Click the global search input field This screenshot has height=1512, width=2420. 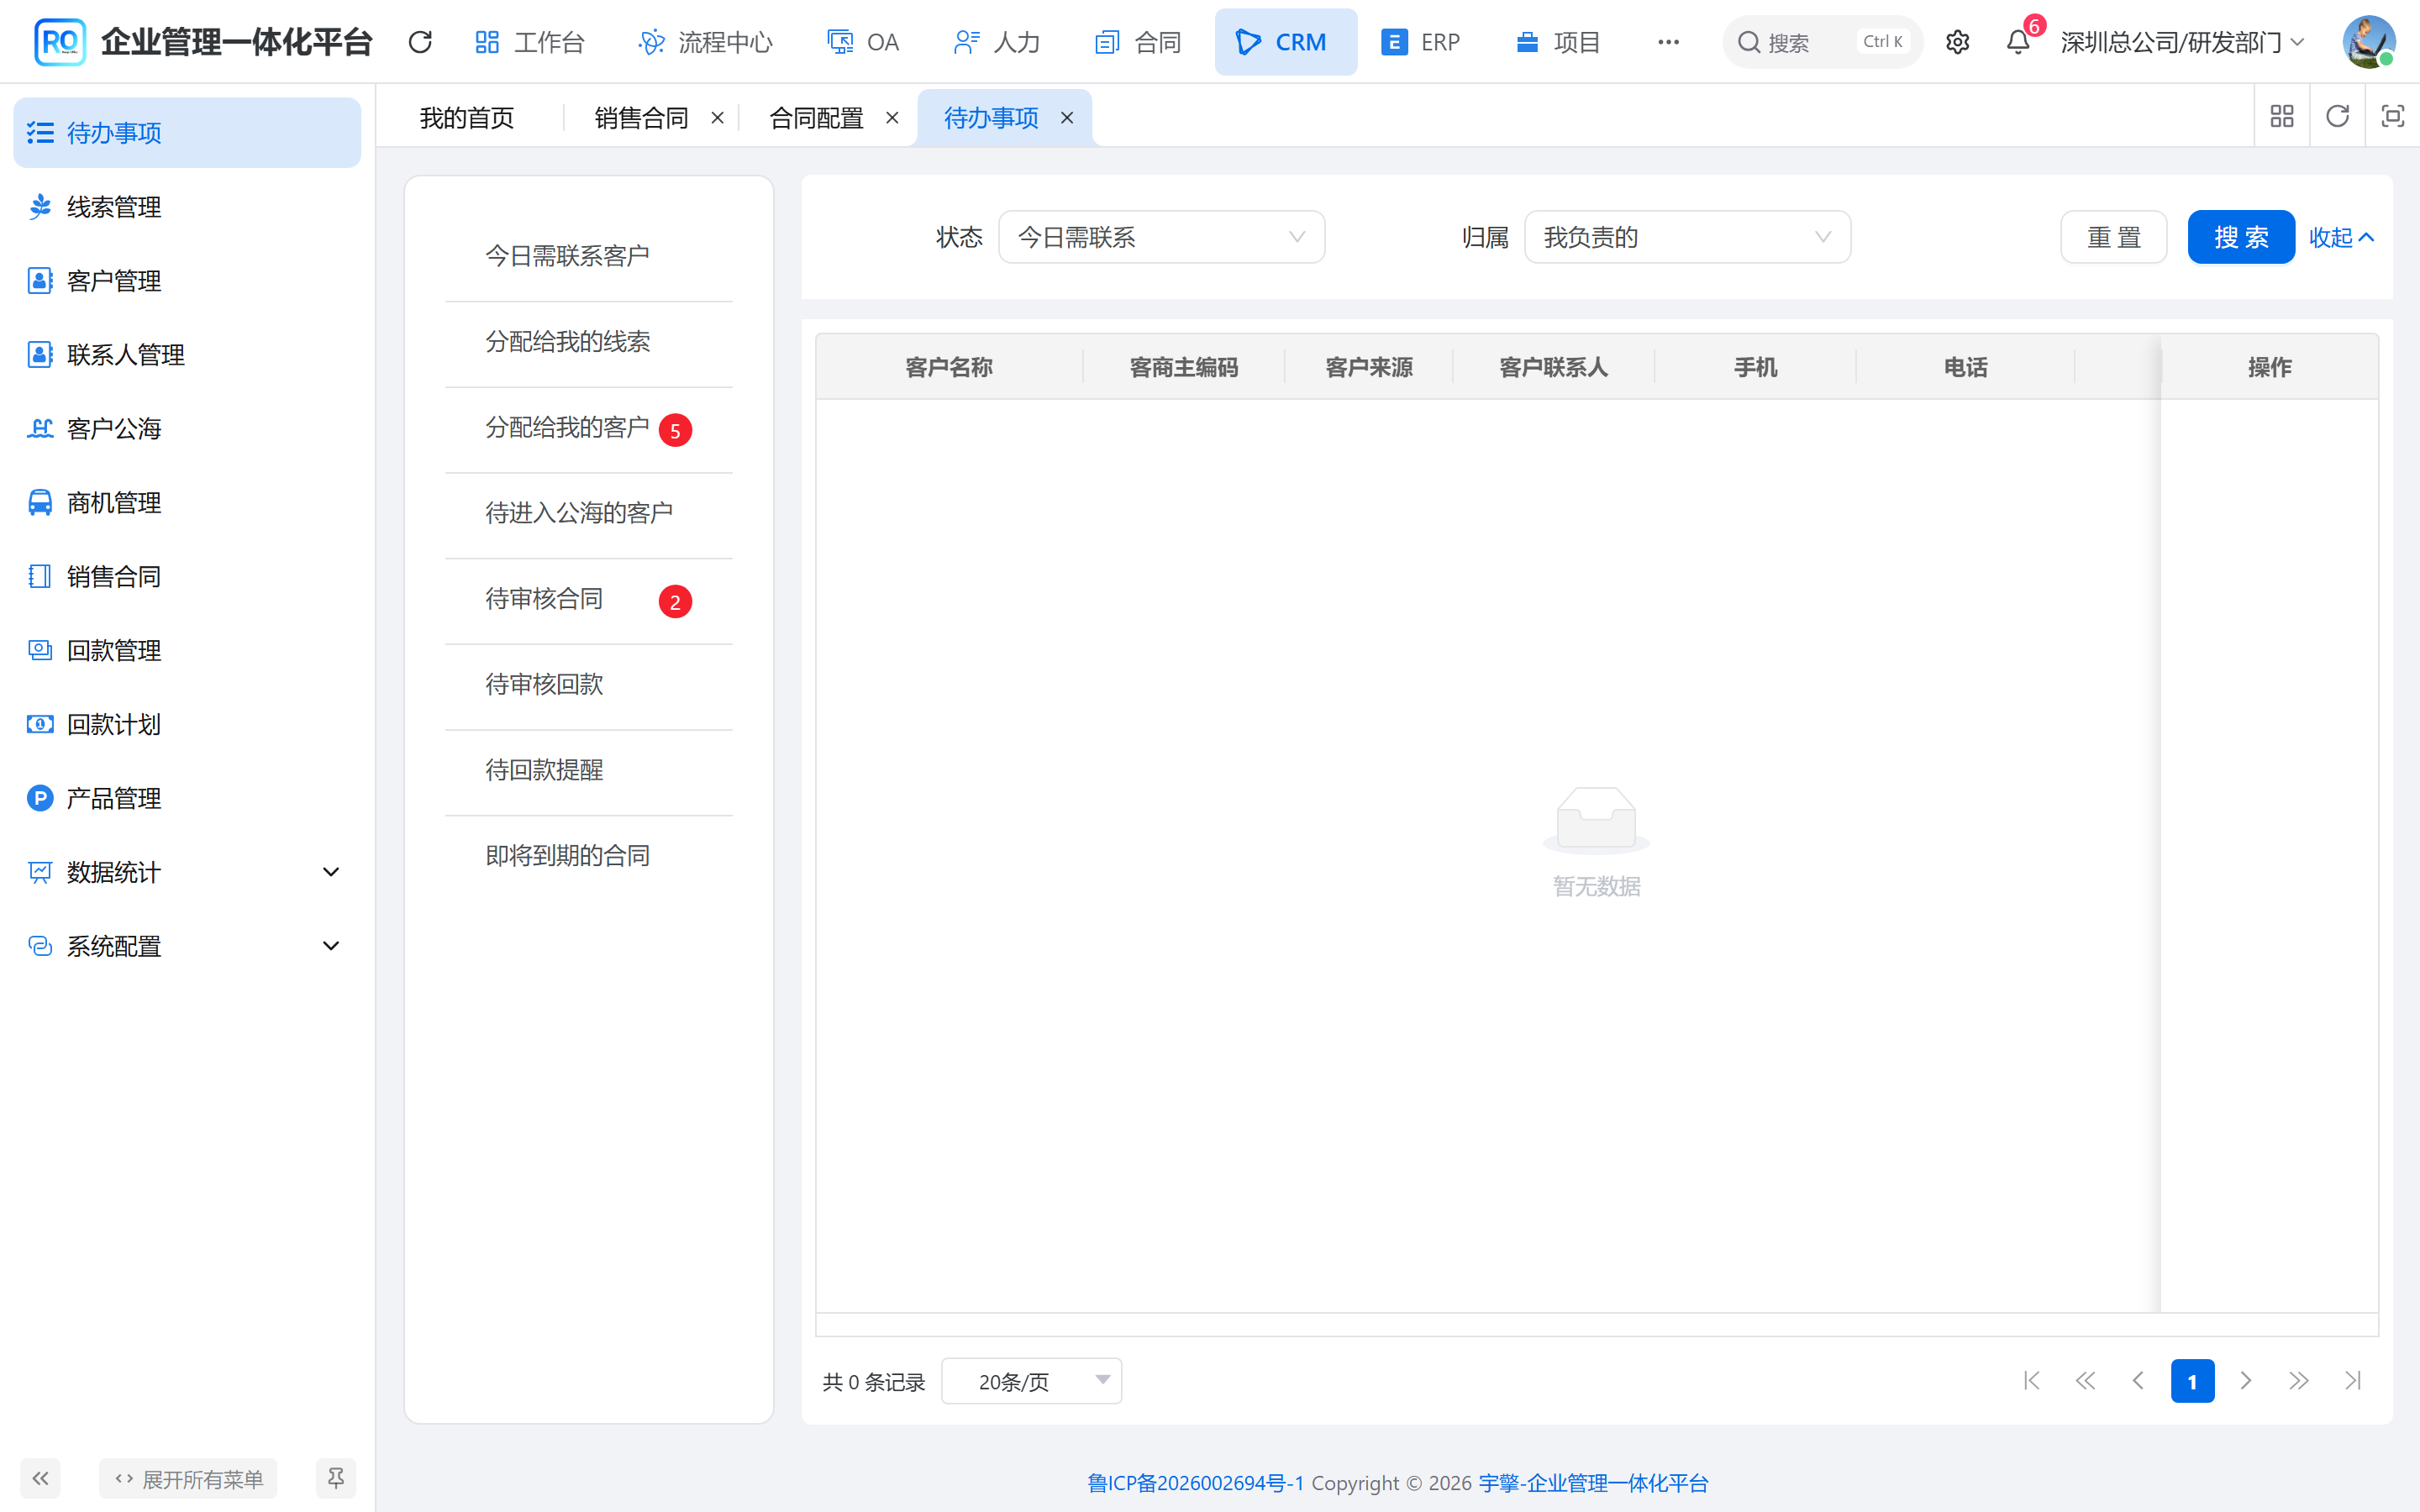point(1822,42)
